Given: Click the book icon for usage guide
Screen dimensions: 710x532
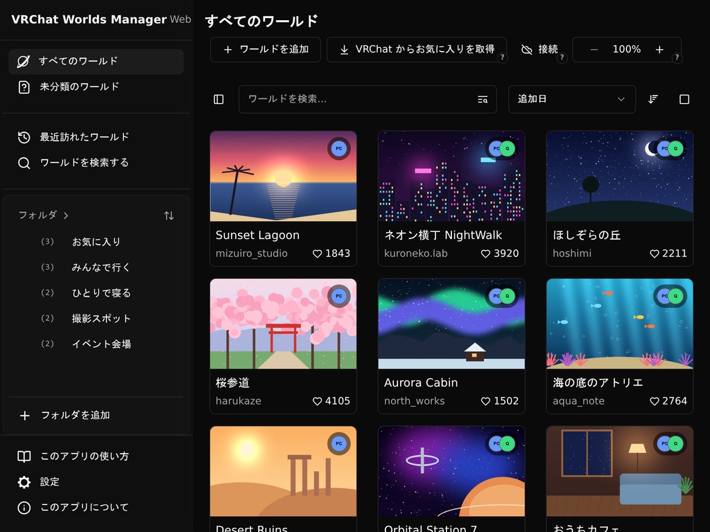Looking at the screenshot, I should [x=24, y=456].
